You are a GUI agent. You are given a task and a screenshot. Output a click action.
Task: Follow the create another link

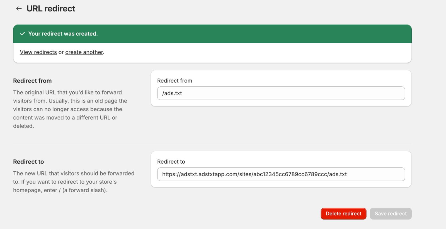[x=84, y=52]
